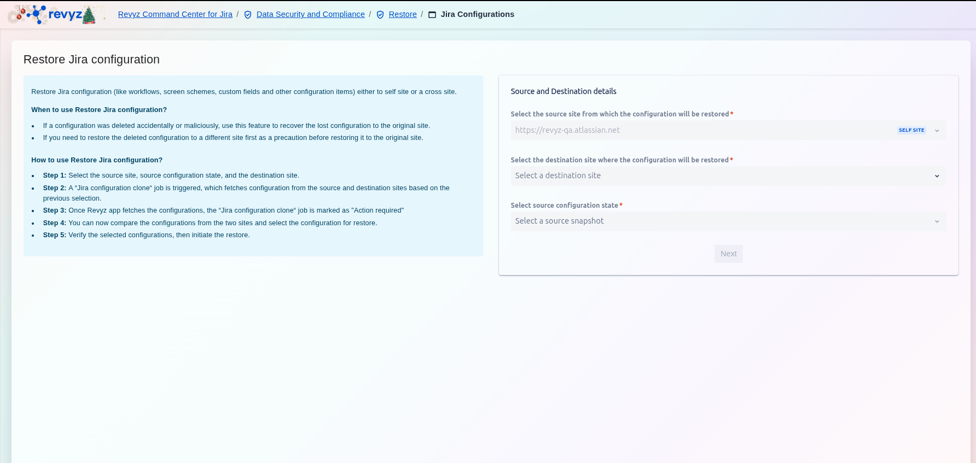The image size is (976, 463).
Task: Select the Jira Configurations breadcrumb item
Action: pyautogui.click(x=477, y=14)
